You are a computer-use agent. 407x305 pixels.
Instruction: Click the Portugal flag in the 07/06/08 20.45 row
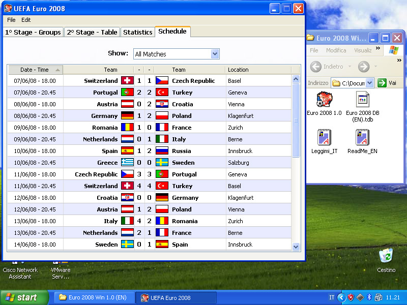point(128,93)
